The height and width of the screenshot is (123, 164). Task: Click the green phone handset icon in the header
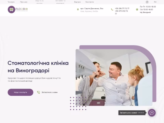click(x=112, y=10)
